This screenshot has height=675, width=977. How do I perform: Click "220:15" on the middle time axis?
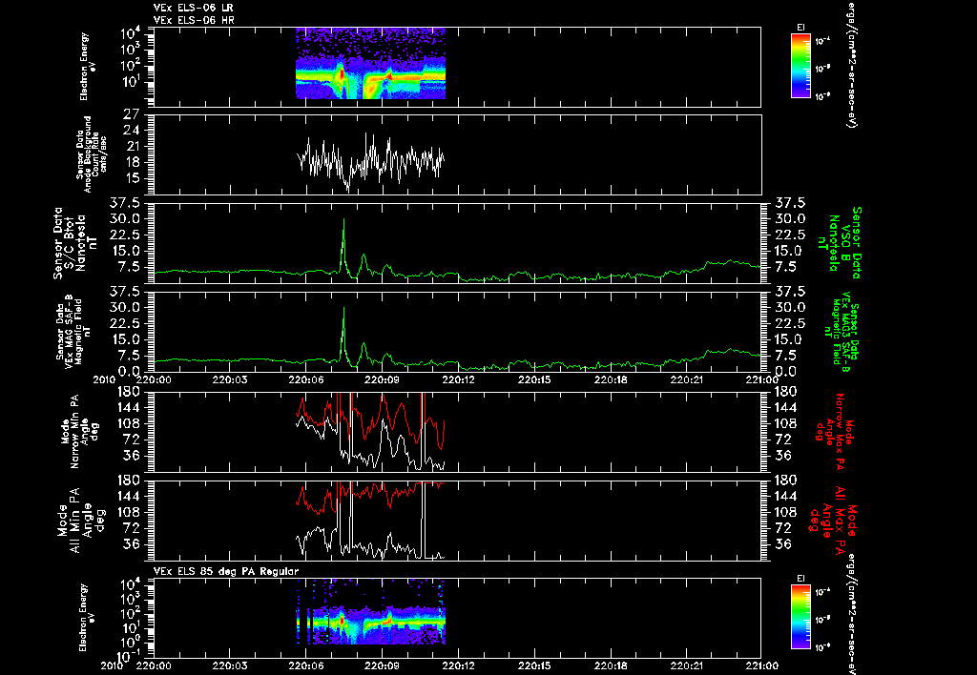(534, 379)
